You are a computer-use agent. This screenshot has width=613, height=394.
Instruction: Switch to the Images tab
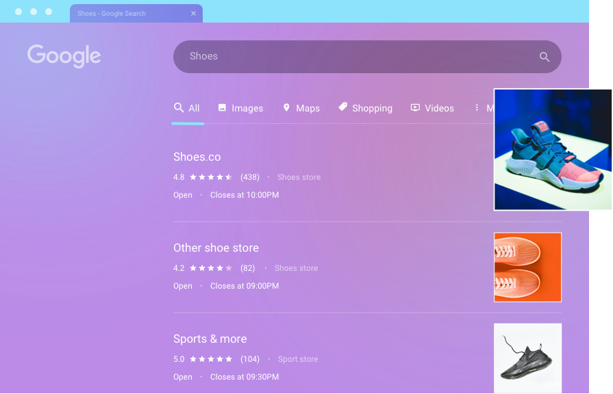240,108
